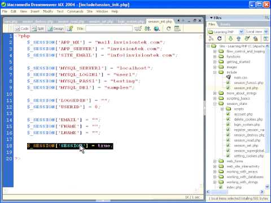Open the File menu
Viewport: 271px width, 203px height.
click(5, 11)
